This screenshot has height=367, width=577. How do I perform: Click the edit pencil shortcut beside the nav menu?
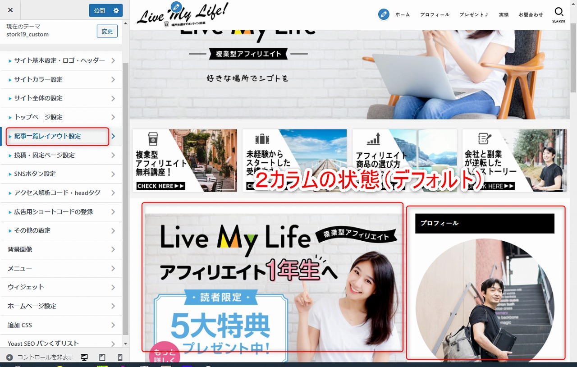pos(384,14)
